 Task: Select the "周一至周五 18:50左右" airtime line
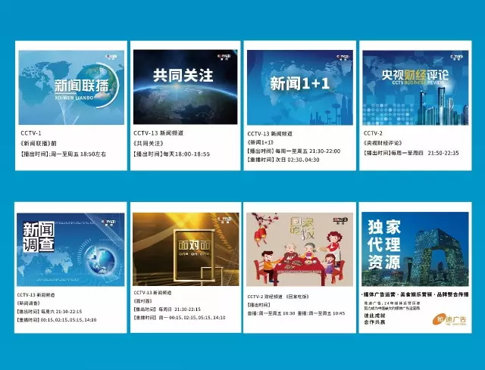[x=78, y=154]
